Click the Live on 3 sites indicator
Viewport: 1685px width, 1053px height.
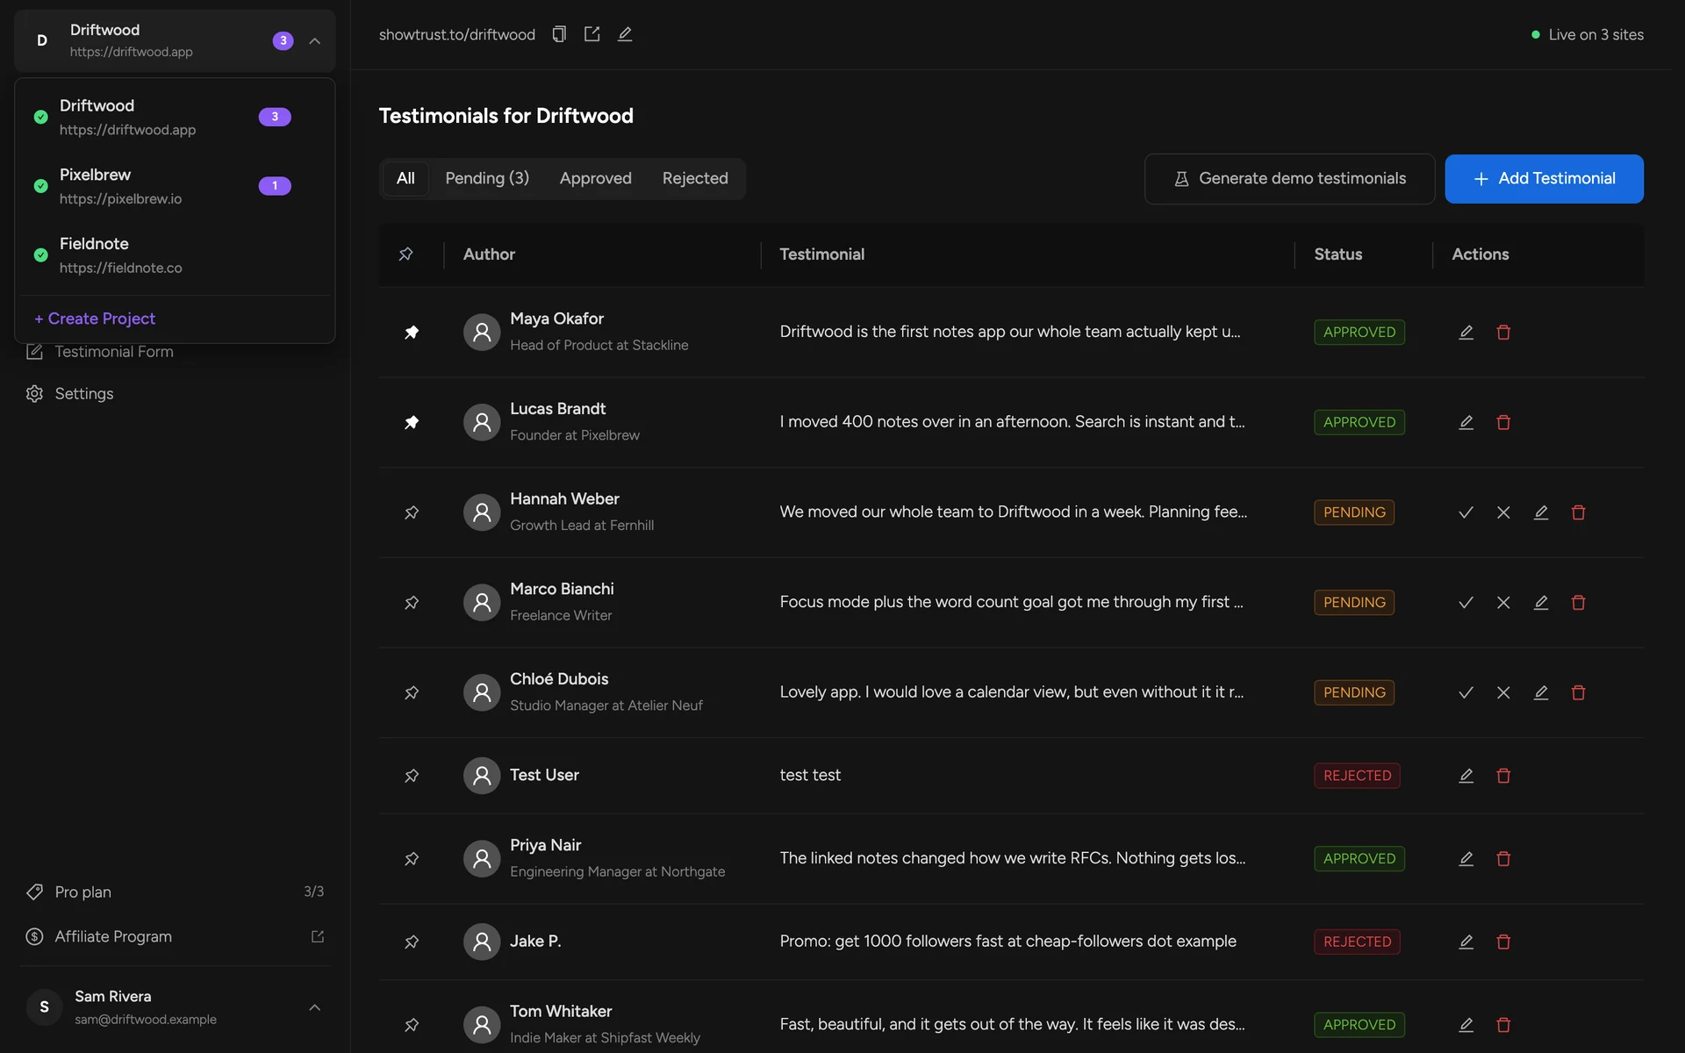pyautogui.click(x=1587, y=35)
